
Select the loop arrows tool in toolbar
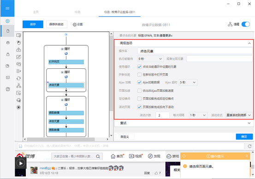pyautogui.click(x=19, y=78)
